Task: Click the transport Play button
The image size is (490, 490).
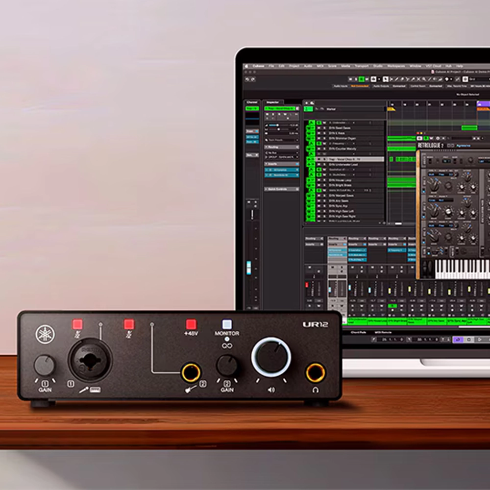Action: pyautogui.click(x=479, y=340)
